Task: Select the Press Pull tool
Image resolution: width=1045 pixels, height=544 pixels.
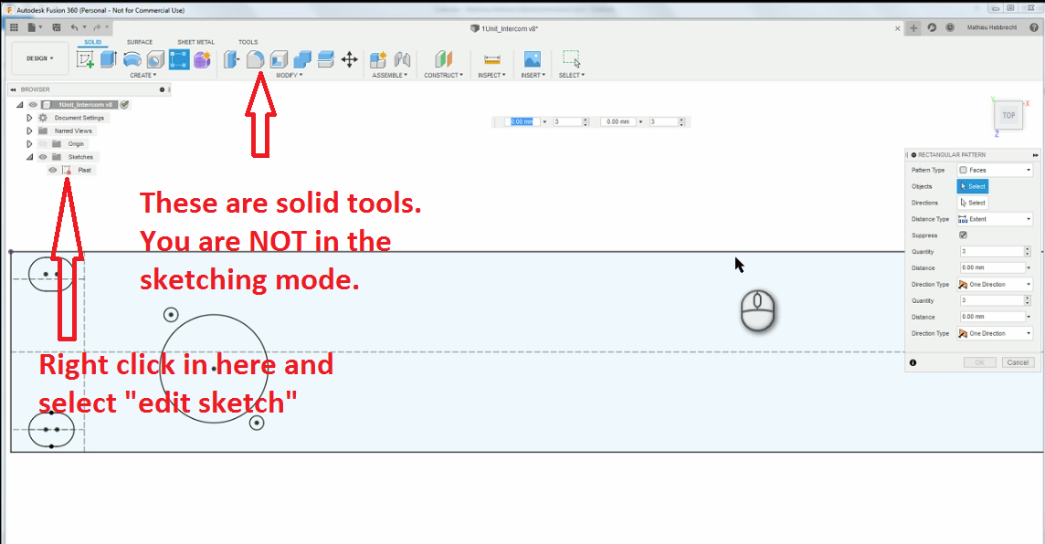Action: click(x=231, y=60)
